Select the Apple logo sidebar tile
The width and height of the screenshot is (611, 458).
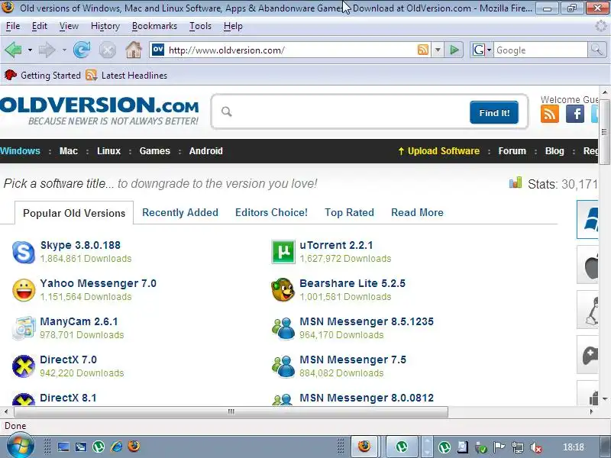tap(587, 264)
